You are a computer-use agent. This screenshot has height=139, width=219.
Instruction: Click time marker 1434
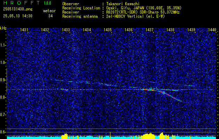pos(87,30)
